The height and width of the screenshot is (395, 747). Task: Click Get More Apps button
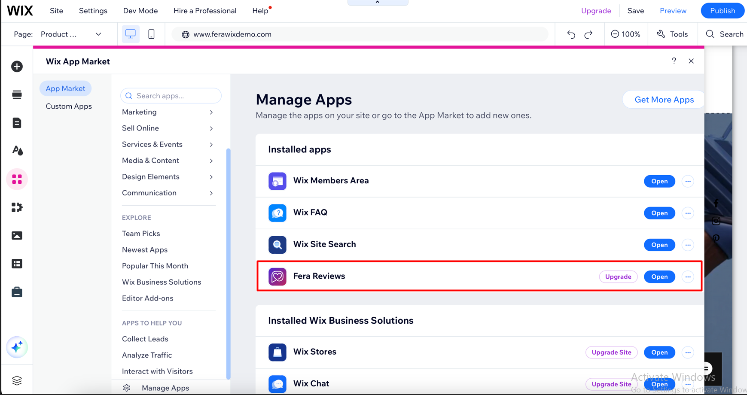pos(664,99)
